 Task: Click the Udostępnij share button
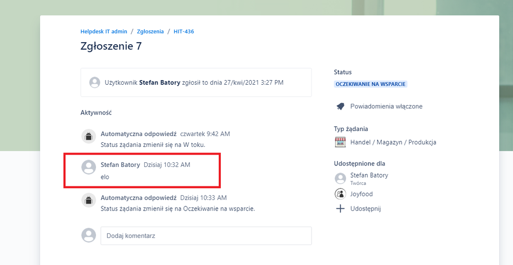pyautogui.click(x=366, y=209)
